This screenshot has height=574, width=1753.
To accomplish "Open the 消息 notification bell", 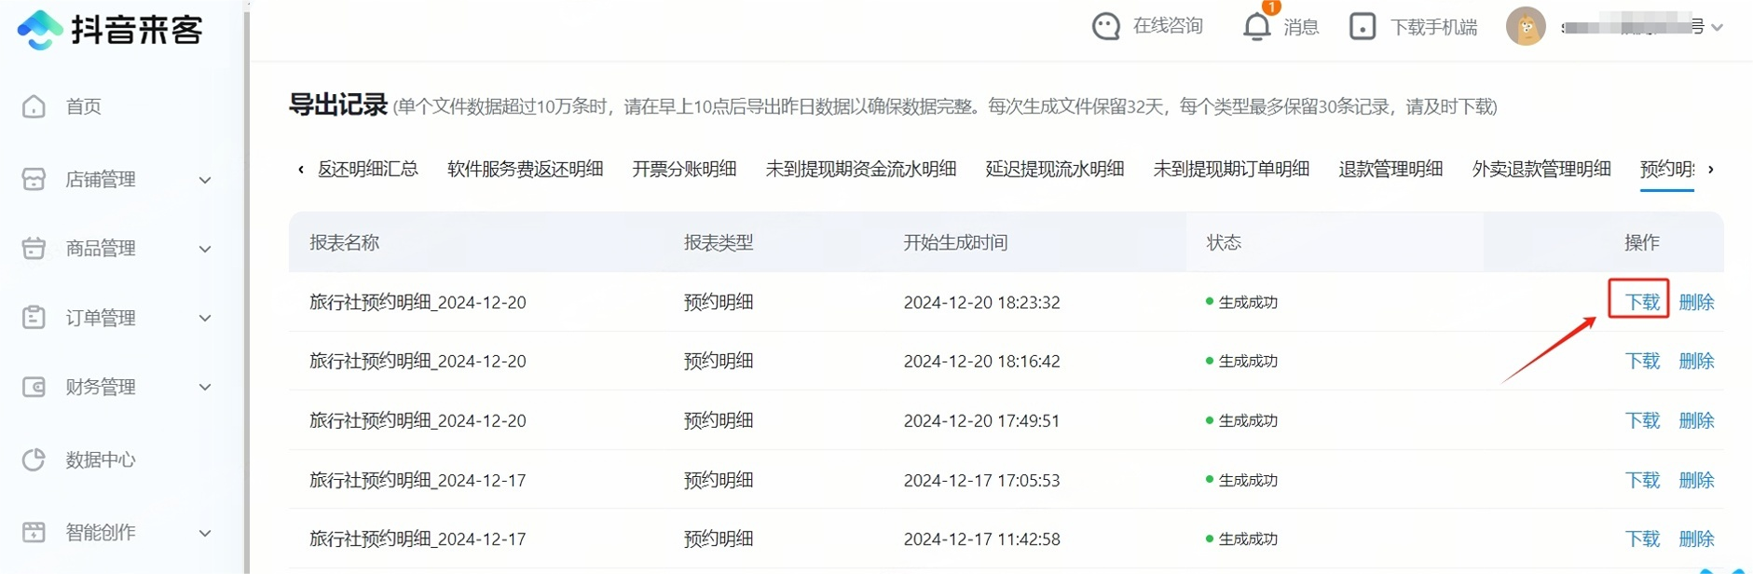I will (x=1257, y=26).
